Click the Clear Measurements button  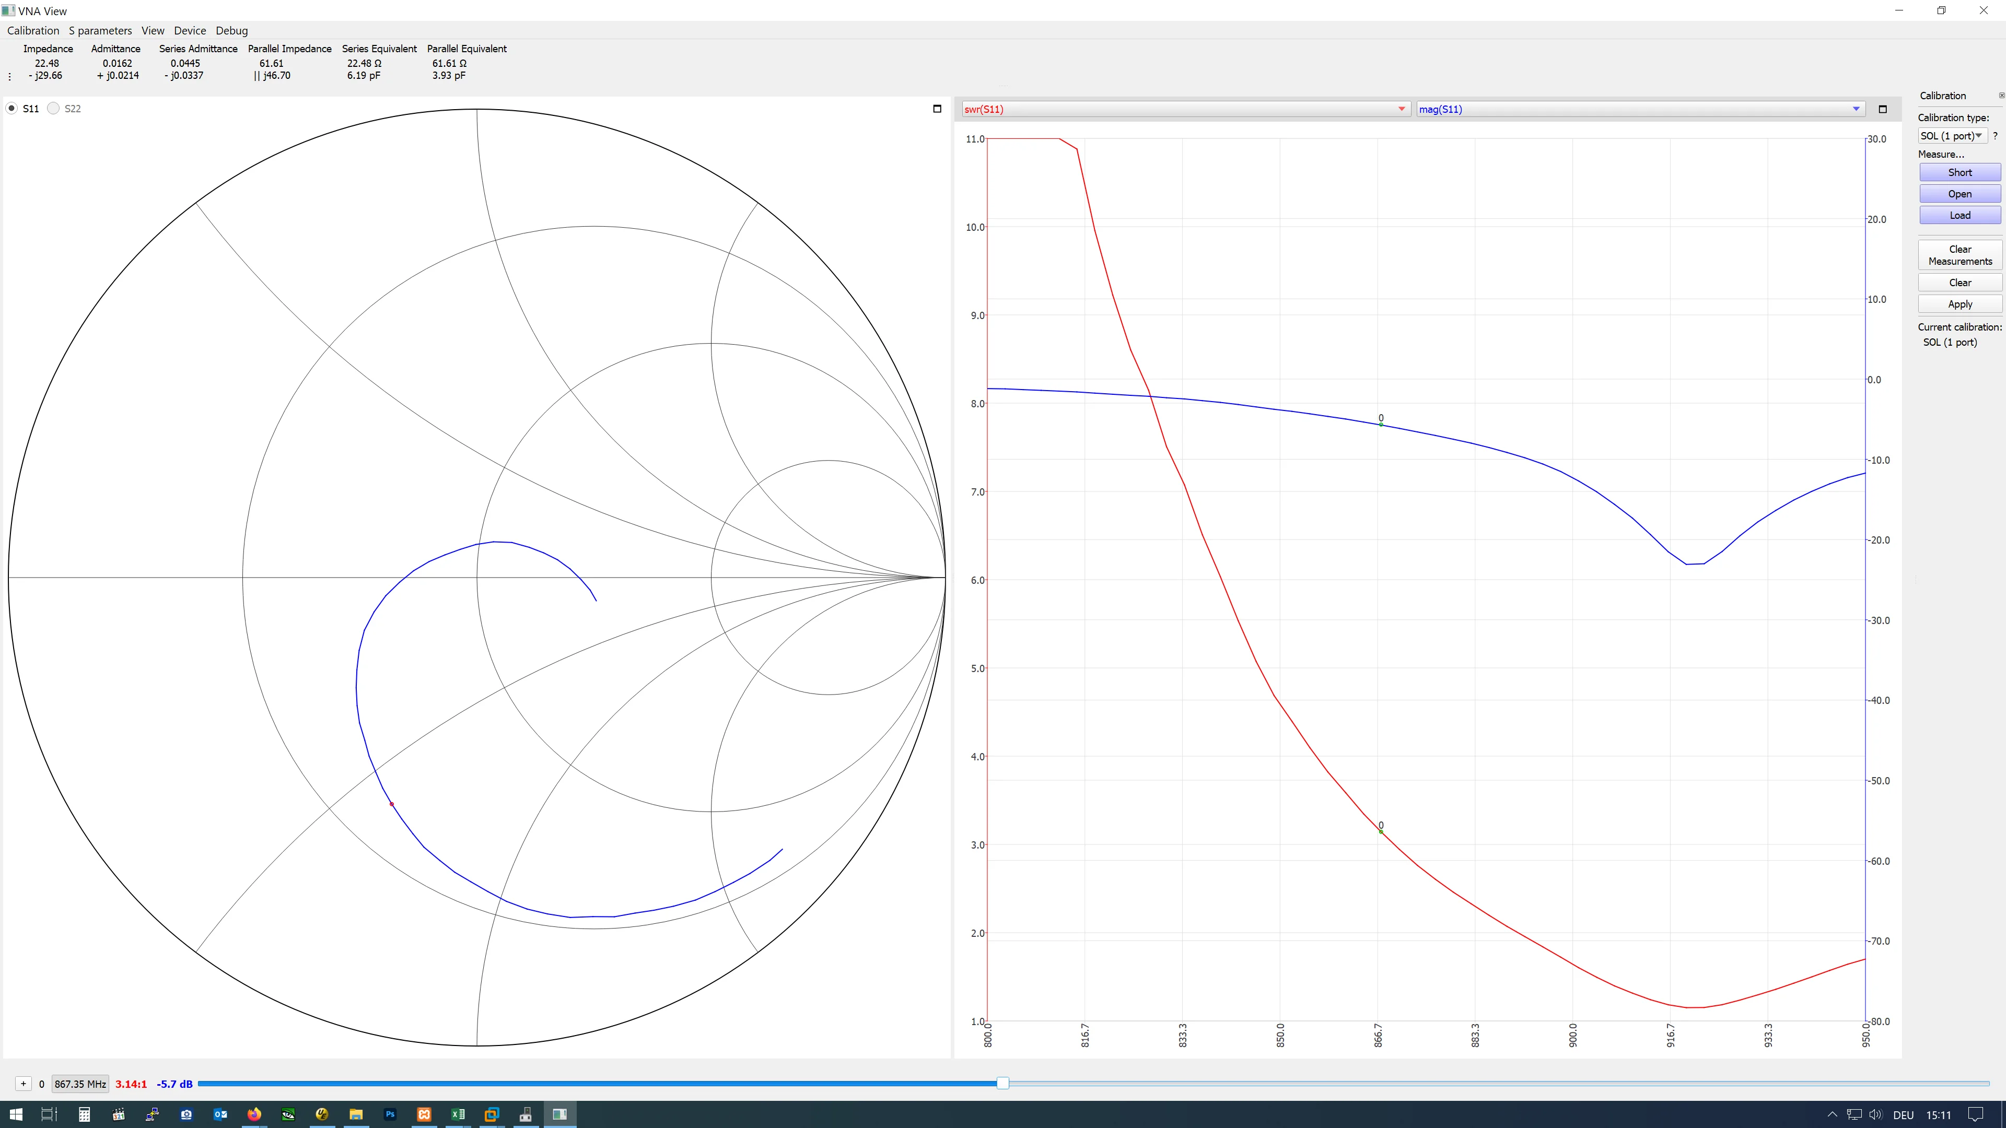click(1960, 255)
